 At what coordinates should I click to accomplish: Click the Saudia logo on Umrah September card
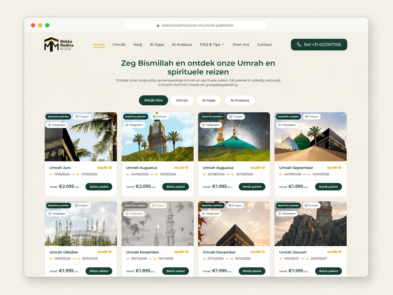coord(334,168)
